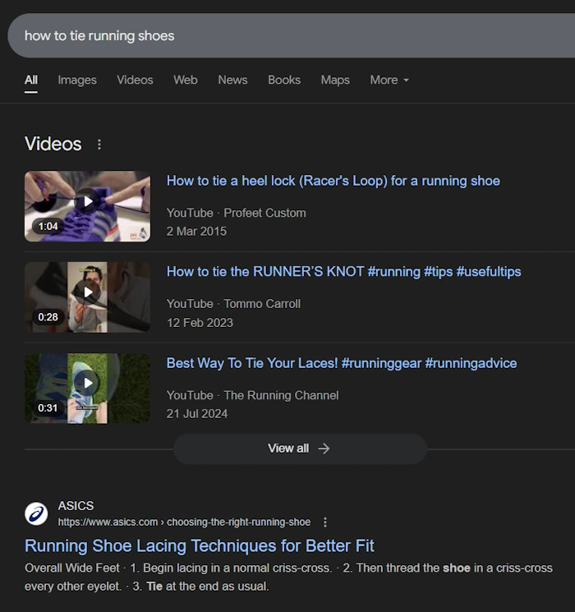The height and width of the screenshot is (612, 575).
Task: Select the All results tab
Action: click(x=31, y=80)
